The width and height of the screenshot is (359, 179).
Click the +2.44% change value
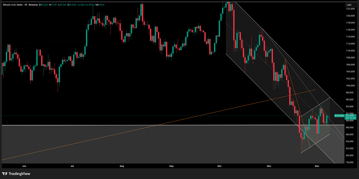click(89, 5)
